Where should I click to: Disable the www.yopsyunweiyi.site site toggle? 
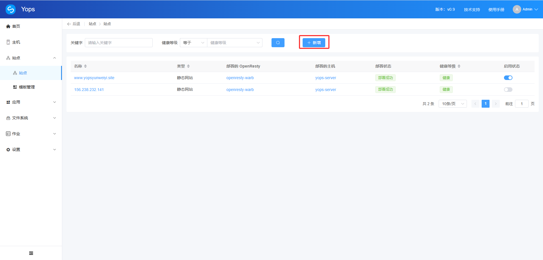[508, 78]
